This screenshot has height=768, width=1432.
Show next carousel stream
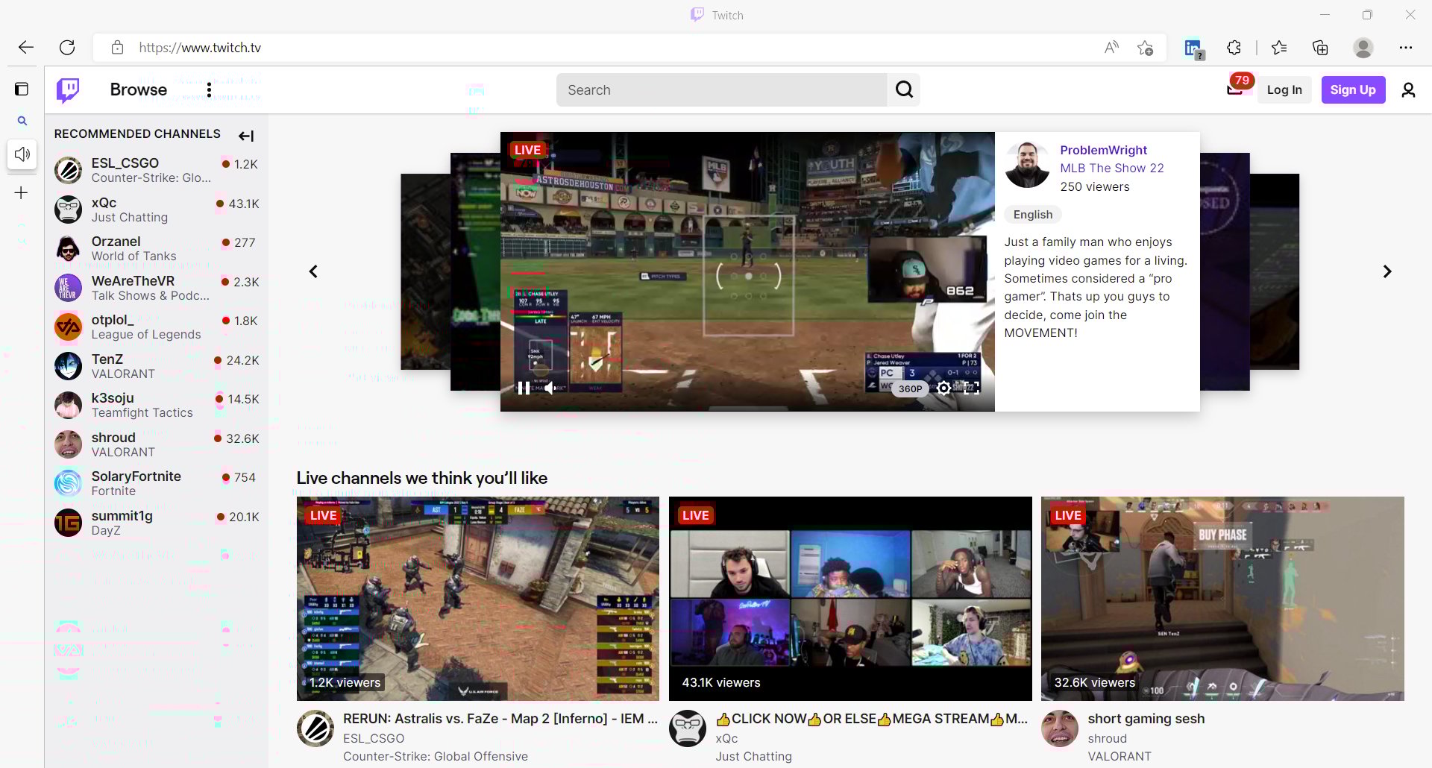pos(1387,271)
